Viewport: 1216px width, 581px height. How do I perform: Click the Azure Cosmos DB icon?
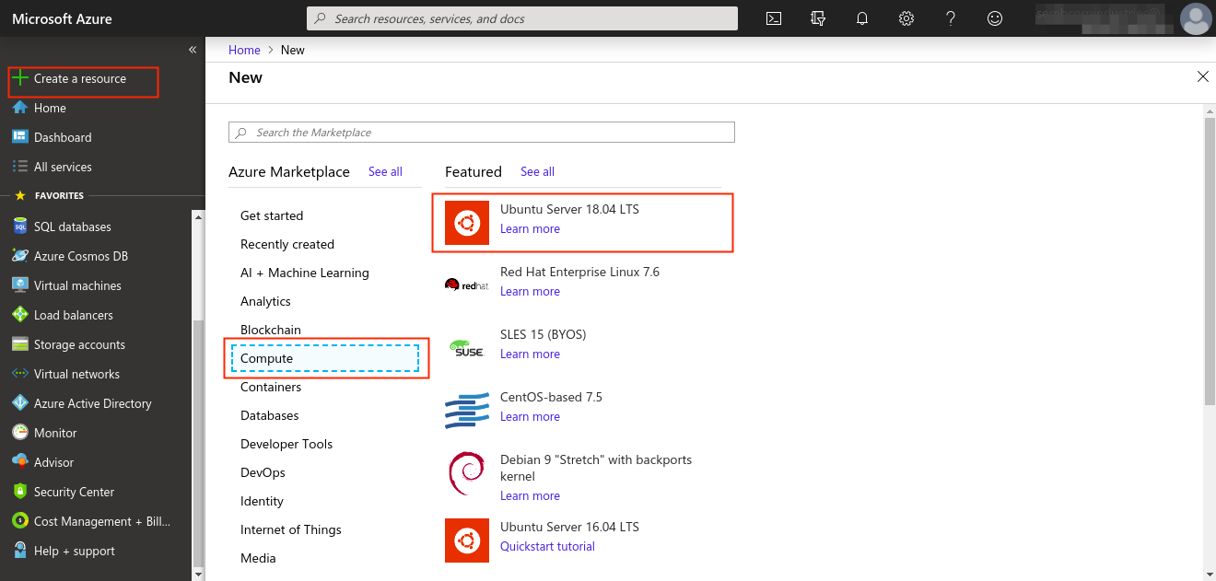pos(20,256)
